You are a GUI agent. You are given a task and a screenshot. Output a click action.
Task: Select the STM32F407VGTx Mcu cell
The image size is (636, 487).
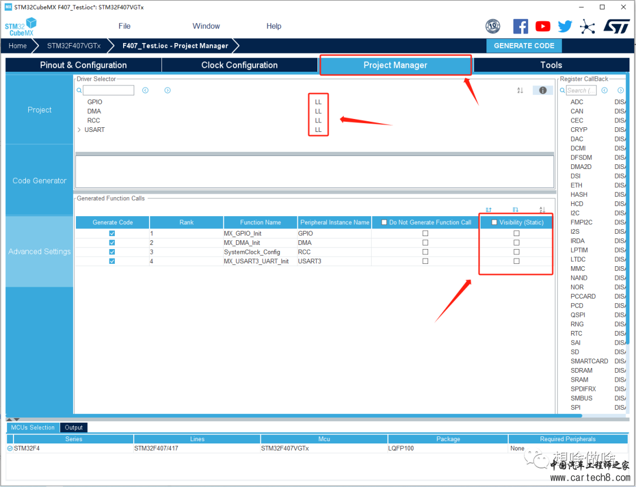(x=324, y=449)
